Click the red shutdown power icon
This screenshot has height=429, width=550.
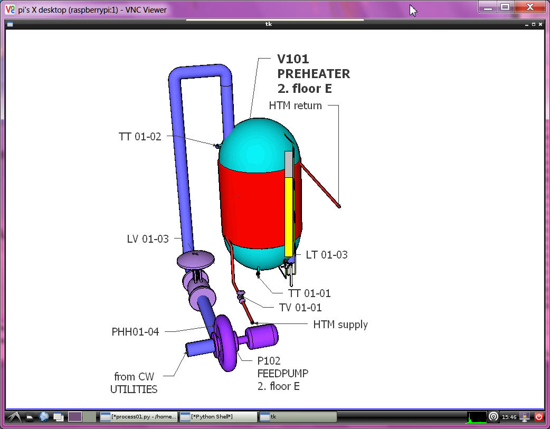538,417
